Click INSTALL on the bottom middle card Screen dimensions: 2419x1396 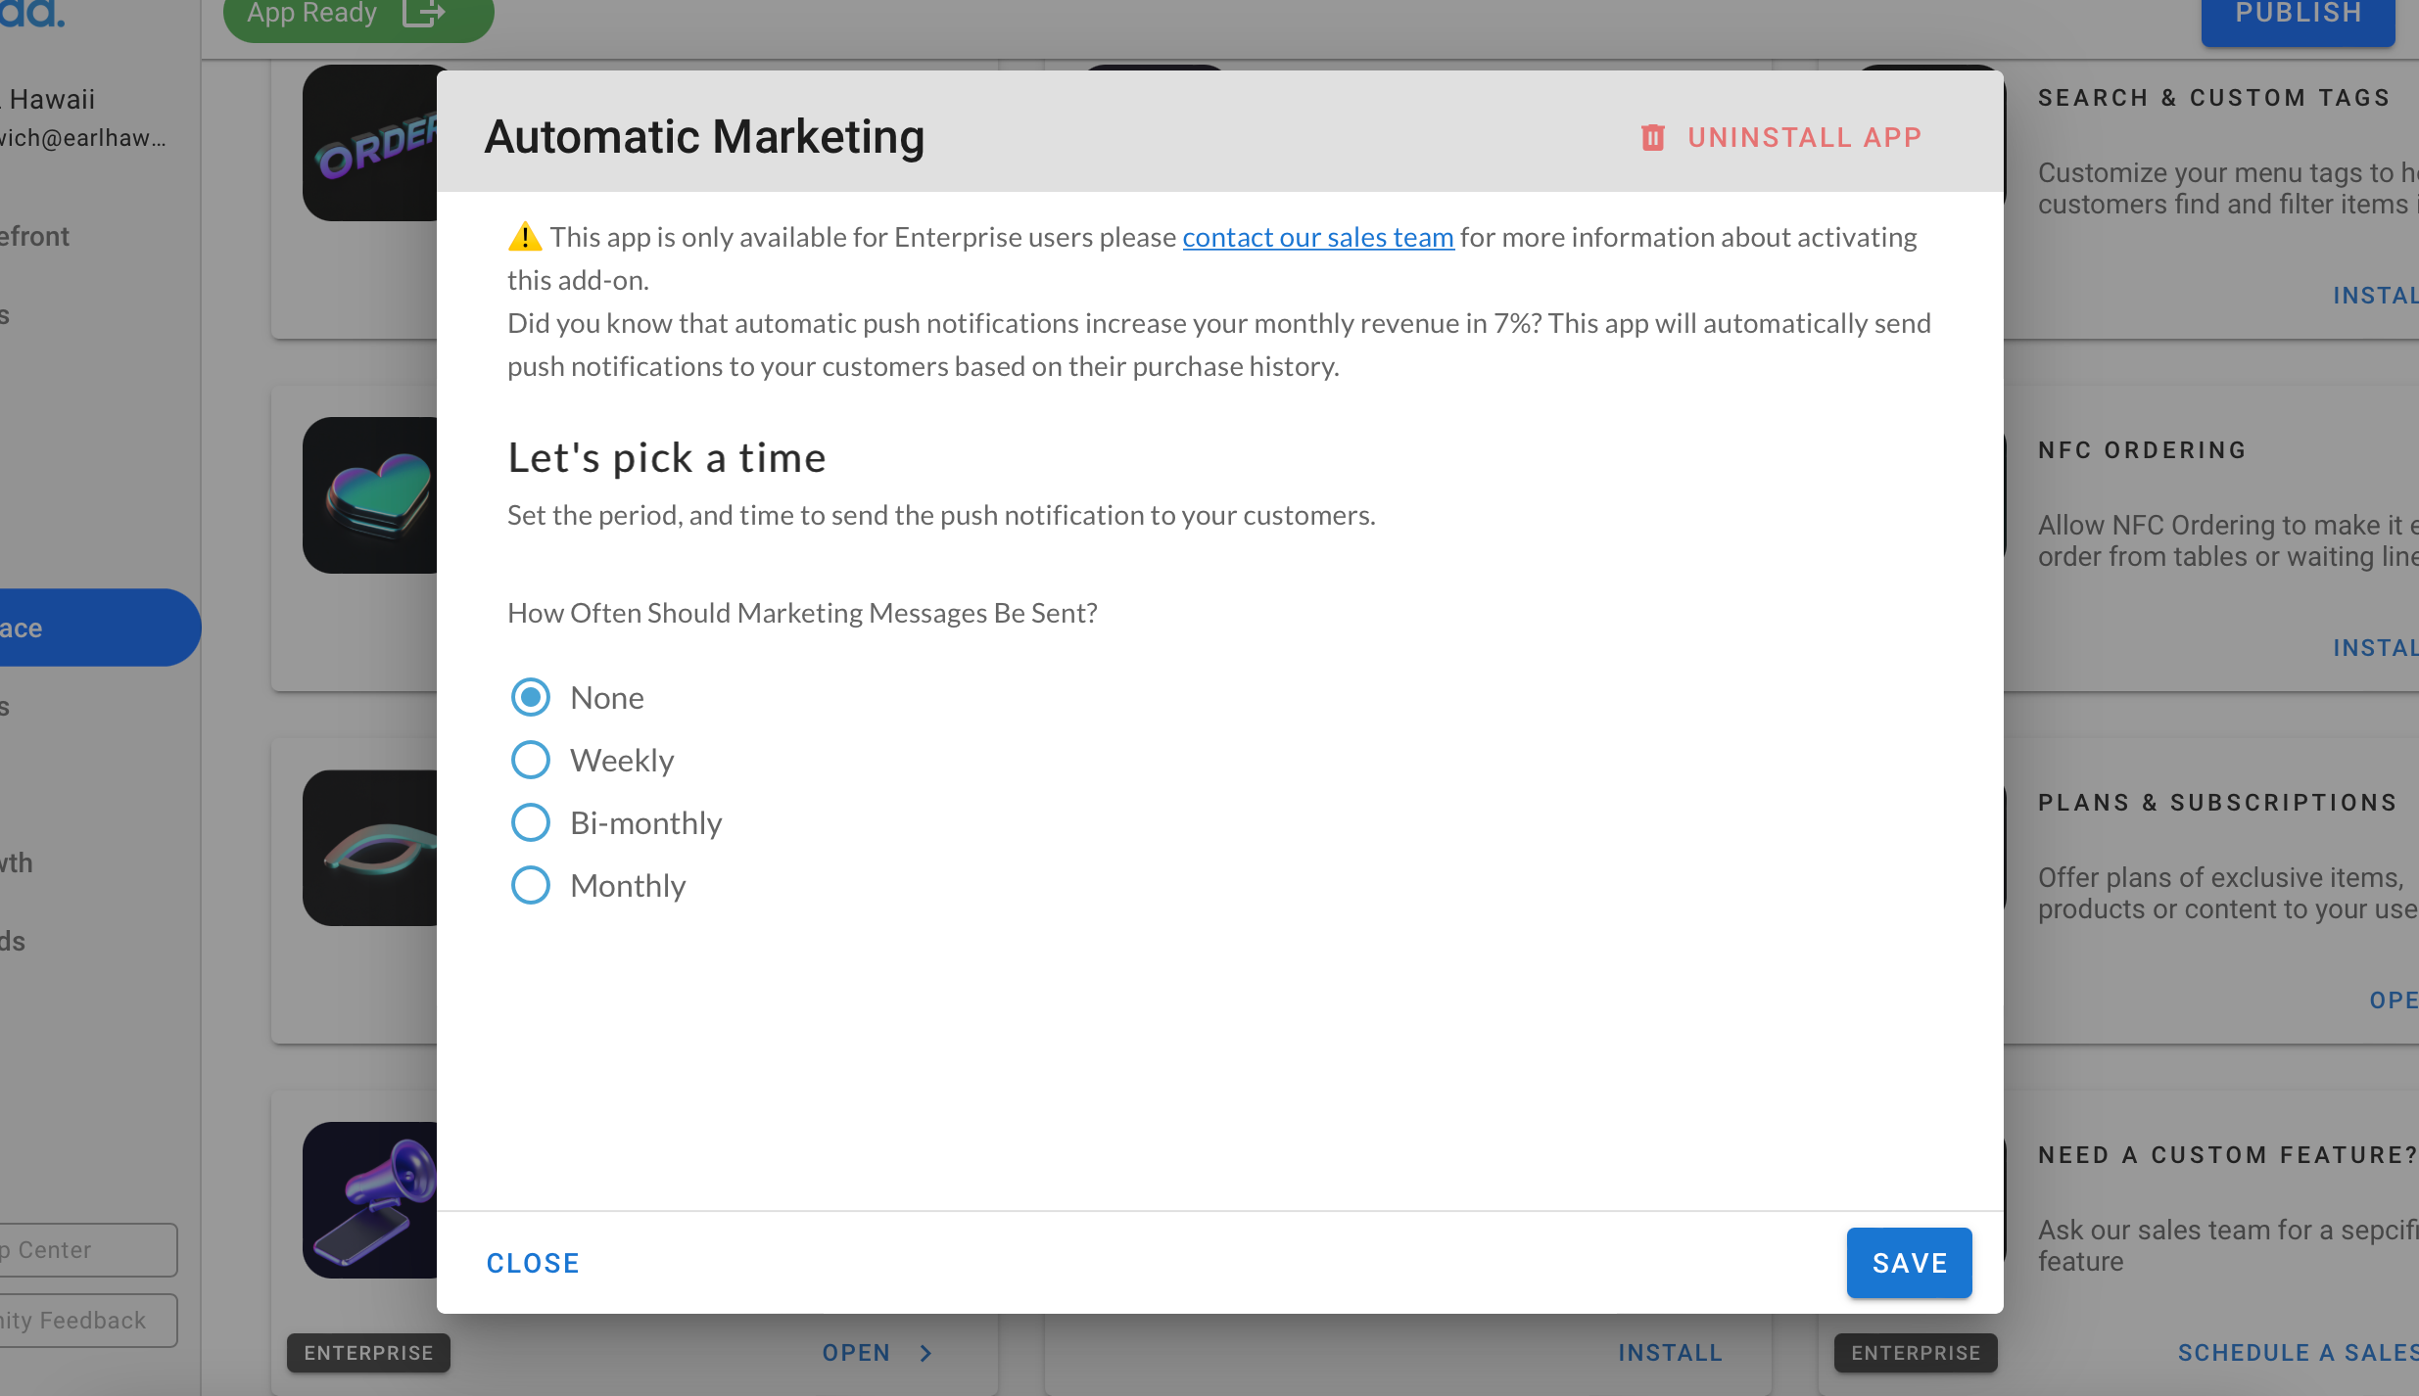1670,1353
